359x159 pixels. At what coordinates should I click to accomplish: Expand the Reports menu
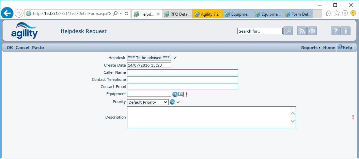(311, 48)
